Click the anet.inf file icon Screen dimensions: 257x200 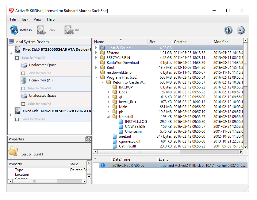pos(115,136)
